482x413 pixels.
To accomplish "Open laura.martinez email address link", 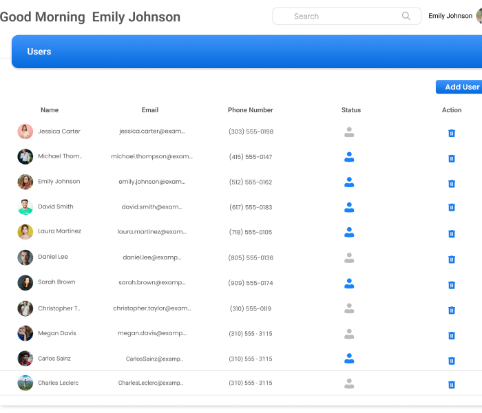I will [151, 232].
